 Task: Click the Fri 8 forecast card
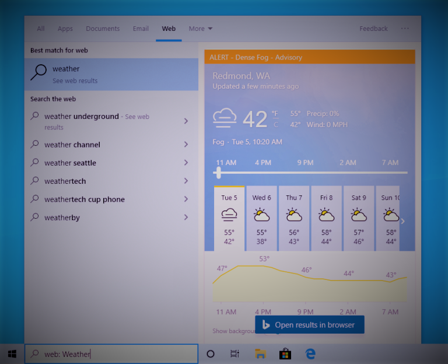point(326,219)
